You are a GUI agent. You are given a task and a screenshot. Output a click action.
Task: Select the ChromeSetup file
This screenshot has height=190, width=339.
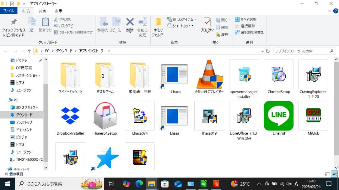click(x=279, y=77)
